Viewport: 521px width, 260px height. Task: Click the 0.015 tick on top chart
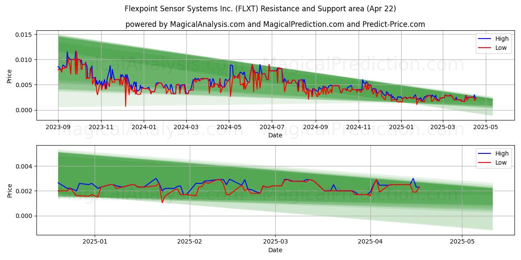[x=24, y=34]
